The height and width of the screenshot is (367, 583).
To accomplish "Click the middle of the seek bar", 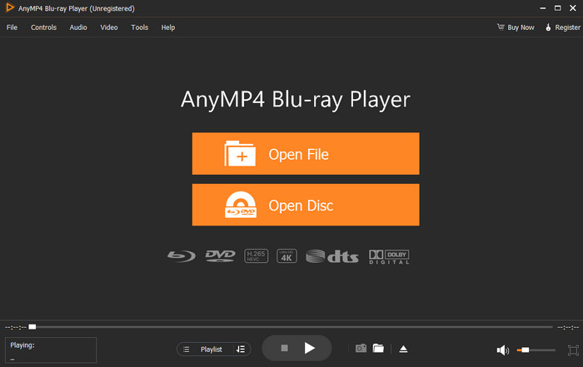I will [292, 327].
